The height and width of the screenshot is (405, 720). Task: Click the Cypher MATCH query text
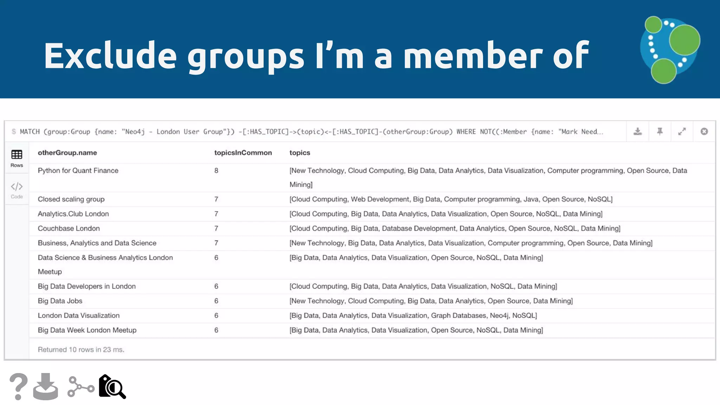click(x=311, y=132)
